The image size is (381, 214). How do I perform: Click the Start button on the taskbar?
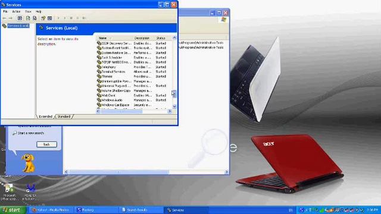coord(13,210)
